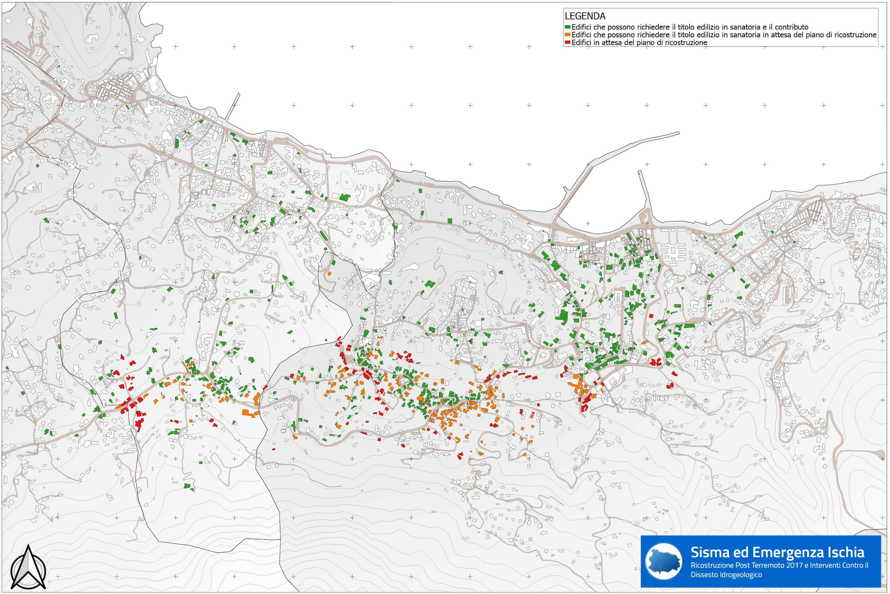Select legend entry mentioning 'e il contributo'
This screenshot has height=594, width=890.
690,27
